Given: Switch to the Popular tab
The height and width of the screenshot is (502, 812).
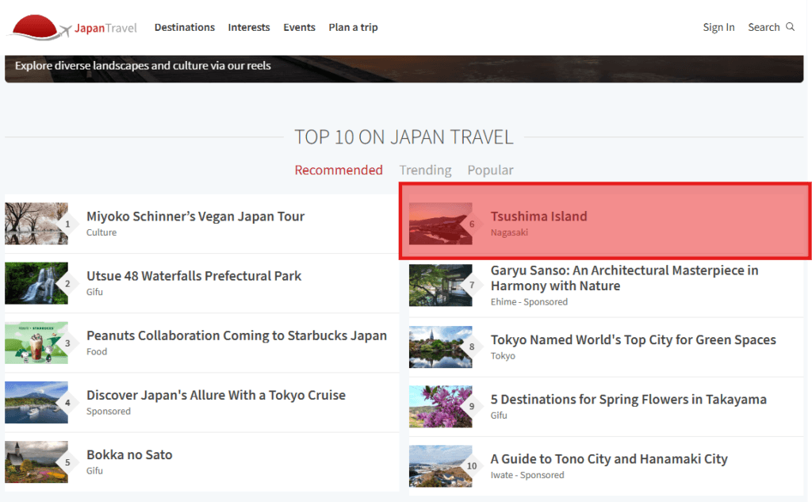Looking at the screenshot, I should coord(490,170).
